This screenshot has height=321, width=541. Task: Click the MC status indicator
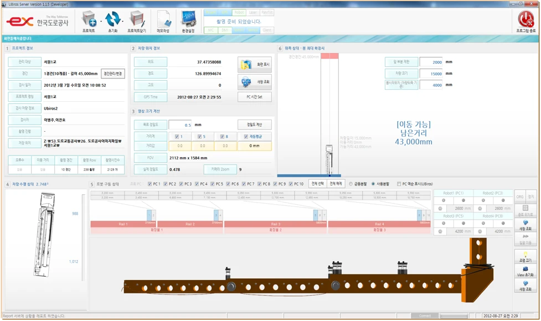click(211, 30)
